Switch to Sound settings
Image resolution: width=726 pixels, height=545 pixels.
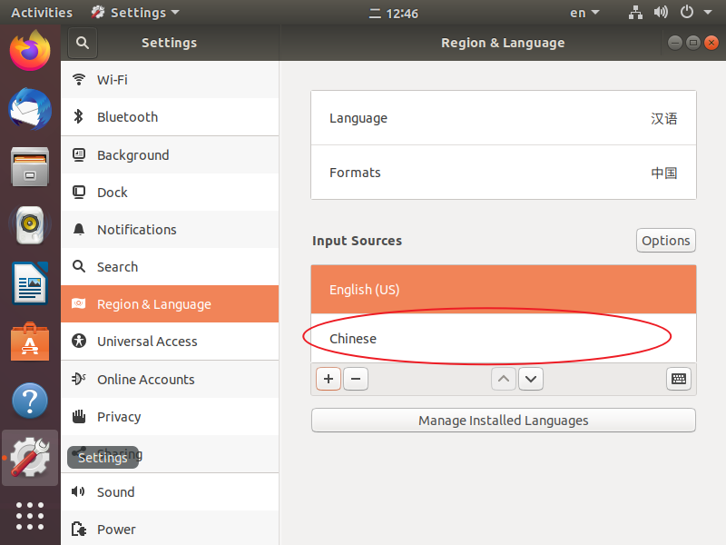tap(170, 491)
